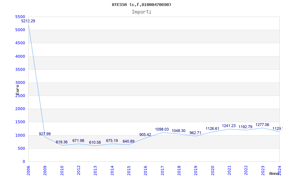Click the x-axis year label 2014
Image resolution: width=283 pixels, height=177 pixels.
112,171
